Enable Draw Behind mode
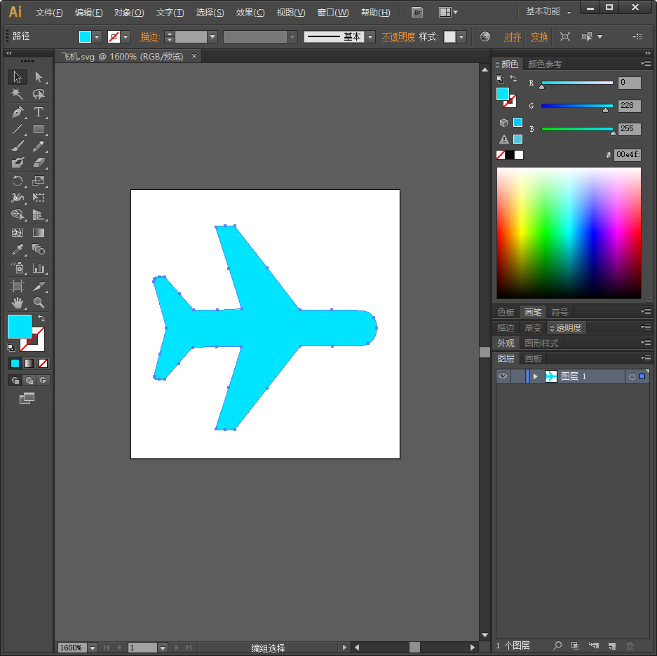Image resolution: width=657 pixels, height=656 pixels. 29,381
